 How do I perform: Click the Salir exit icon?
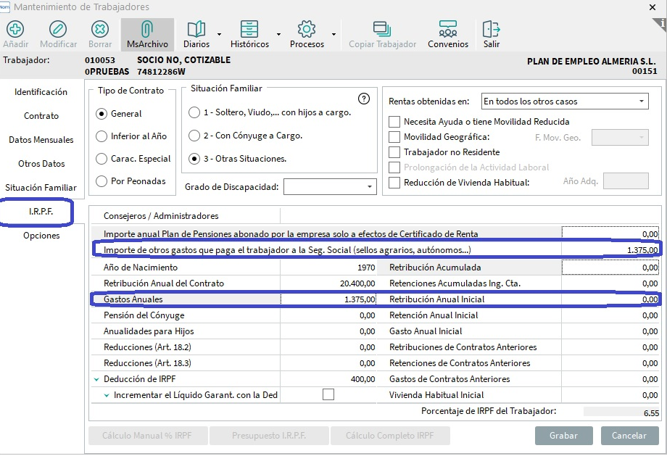tap(492, 29)
